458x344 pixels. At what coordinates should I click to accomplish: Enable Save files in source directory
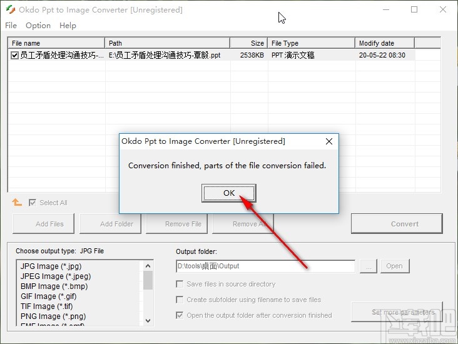180,284
